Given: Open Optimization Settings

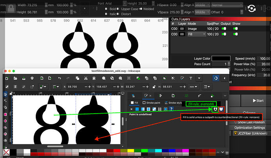Looking at the screenshot, I should 249,128.
